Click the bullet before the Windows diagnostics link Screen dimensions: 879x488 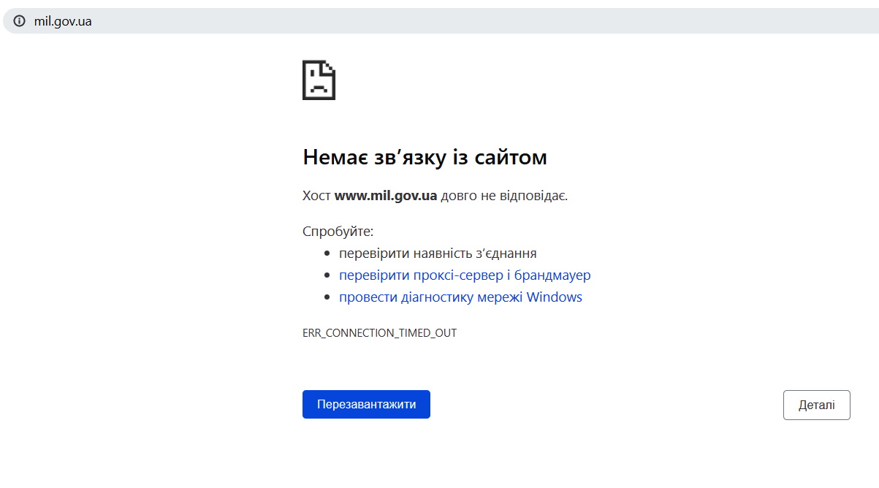[x=327, y=298]
